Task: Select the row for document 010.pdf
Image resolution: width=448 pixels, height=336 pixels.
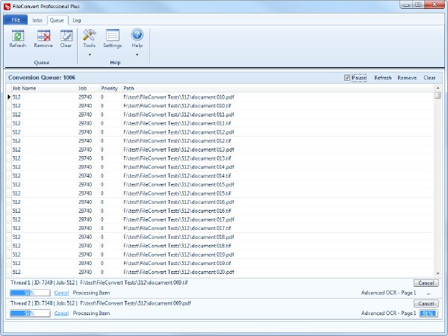Action: [220, 97]
